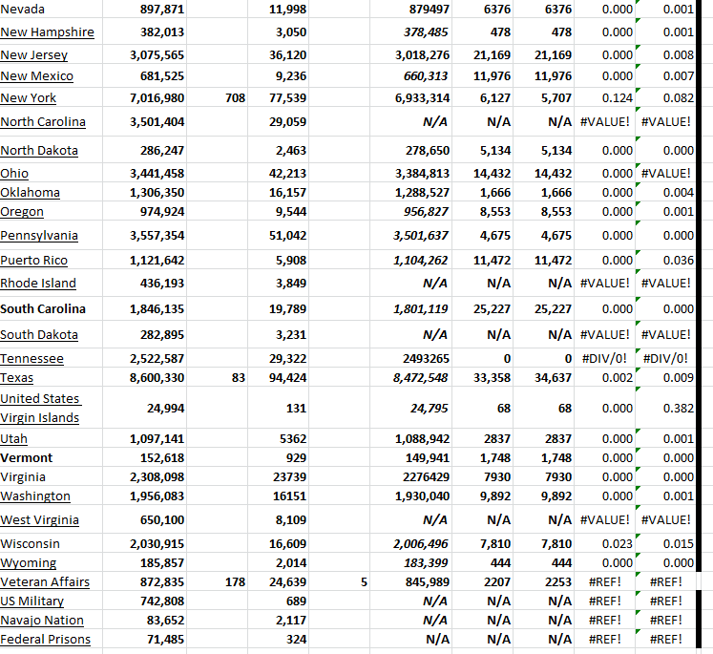Follow the North Carolina link
The width and height of the screenshot is (713, 654).
coord(43,121)
